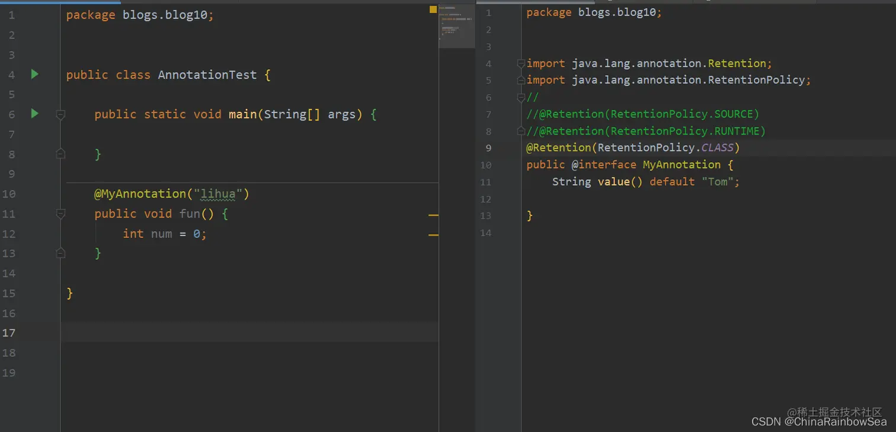This screenshot has width=896, height=432.
Task: Click the main method name in the left editor
Action: coord(243,114)
